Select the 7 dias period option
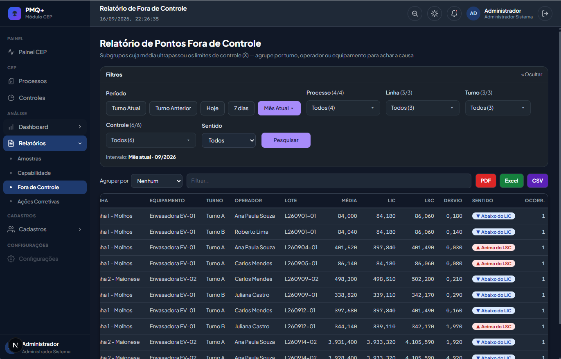This screenshot has width=561, height=359. [x=241, y=108]
